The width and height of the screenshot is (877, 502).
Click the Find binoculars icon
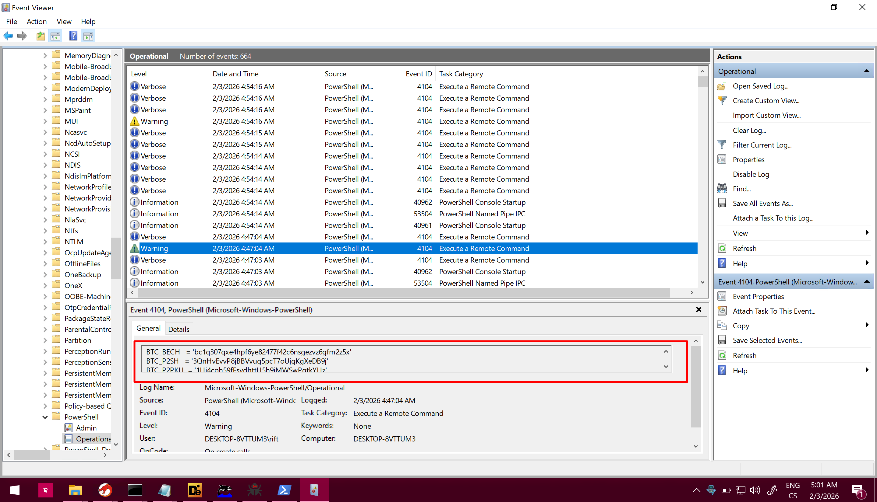point(722,189)
